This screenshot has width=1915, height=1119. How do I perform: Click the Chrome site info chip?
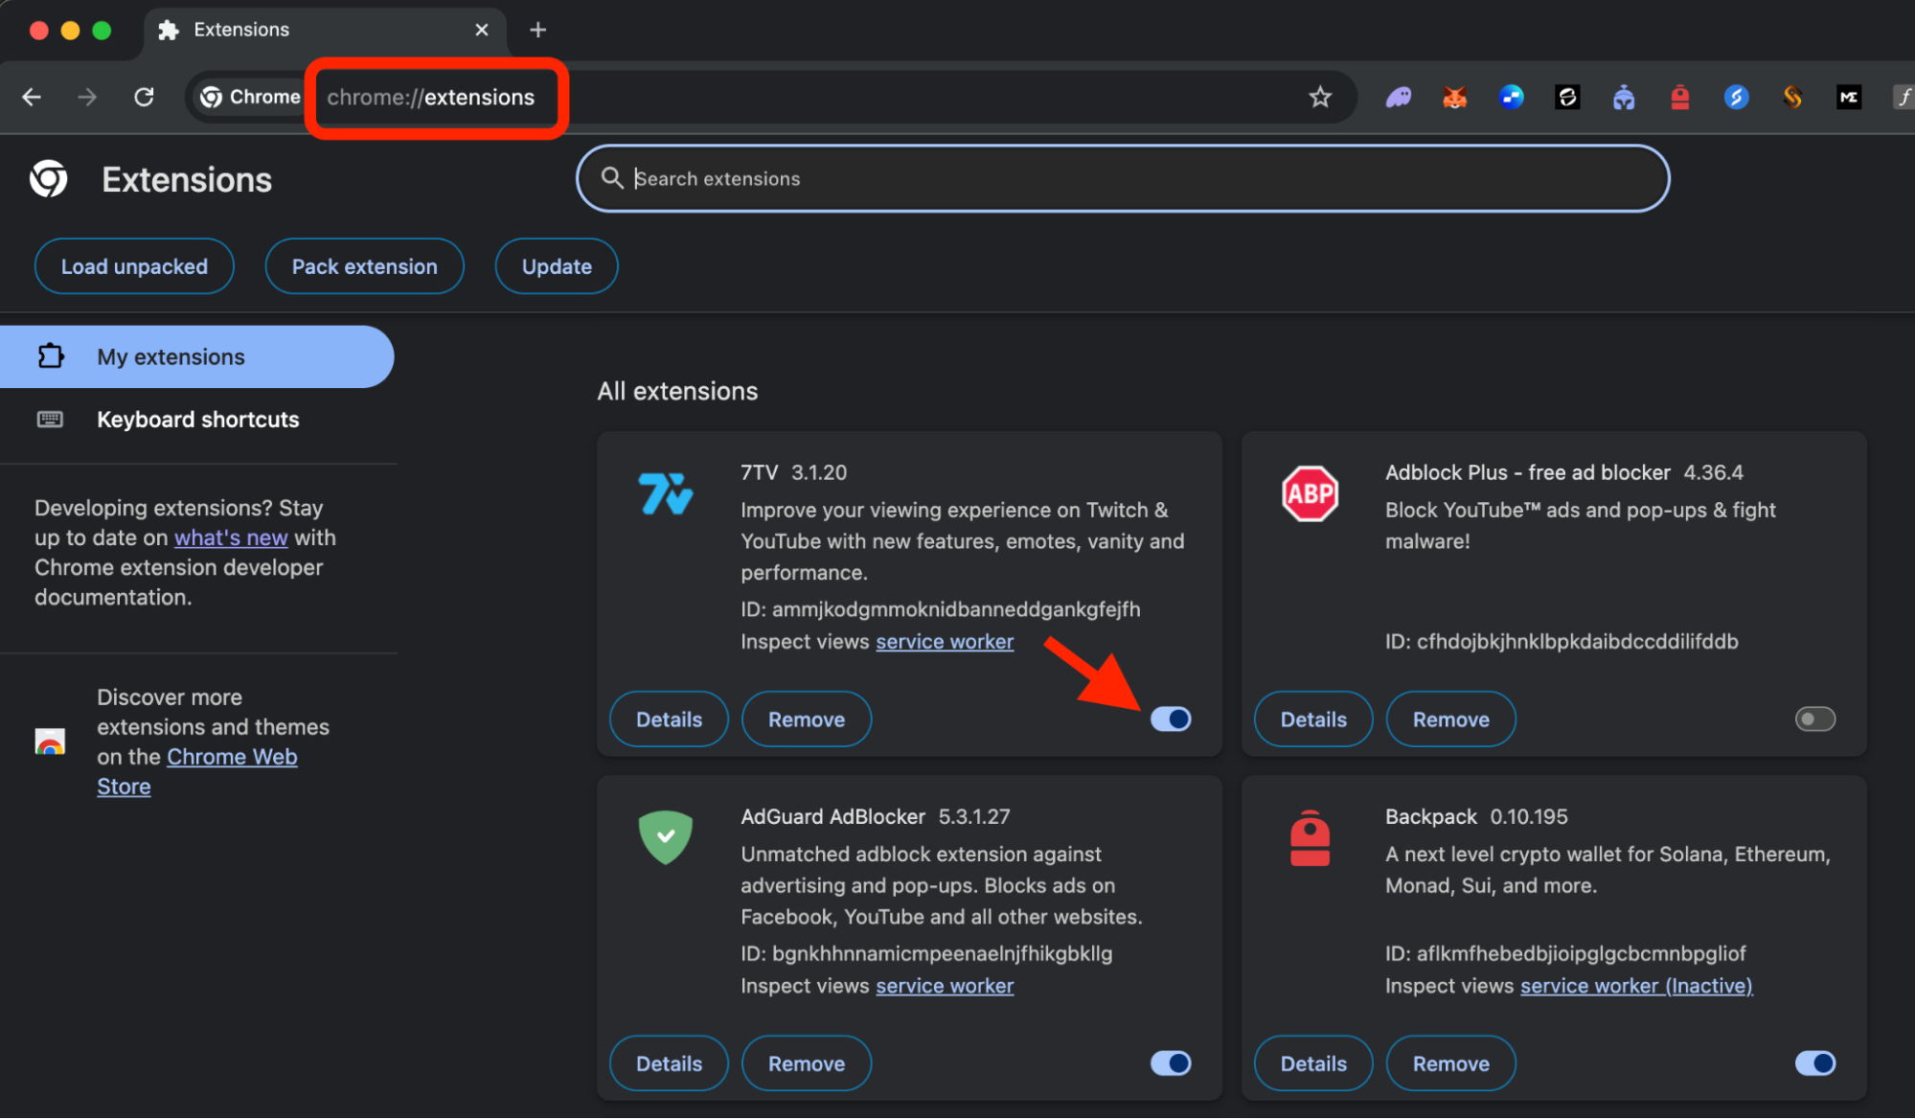(x=250, y=97)
